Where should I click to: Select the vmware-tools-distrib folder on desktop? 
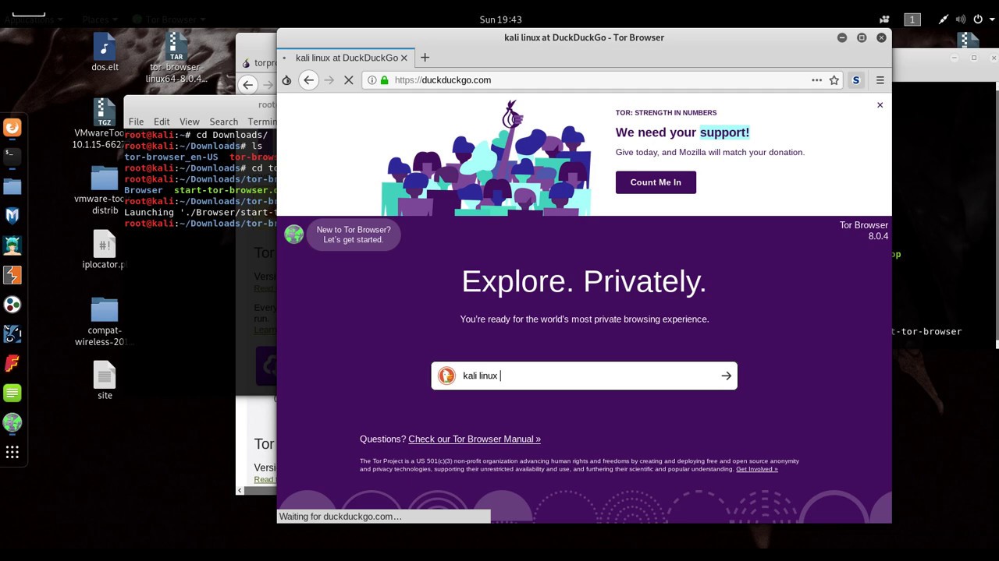click(105, 189)
